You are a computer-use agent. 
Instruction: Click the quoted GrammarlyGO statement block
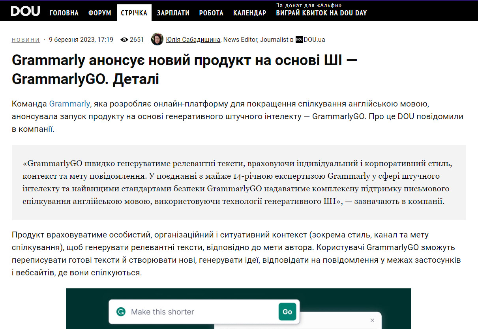click(x=239, y=183)
